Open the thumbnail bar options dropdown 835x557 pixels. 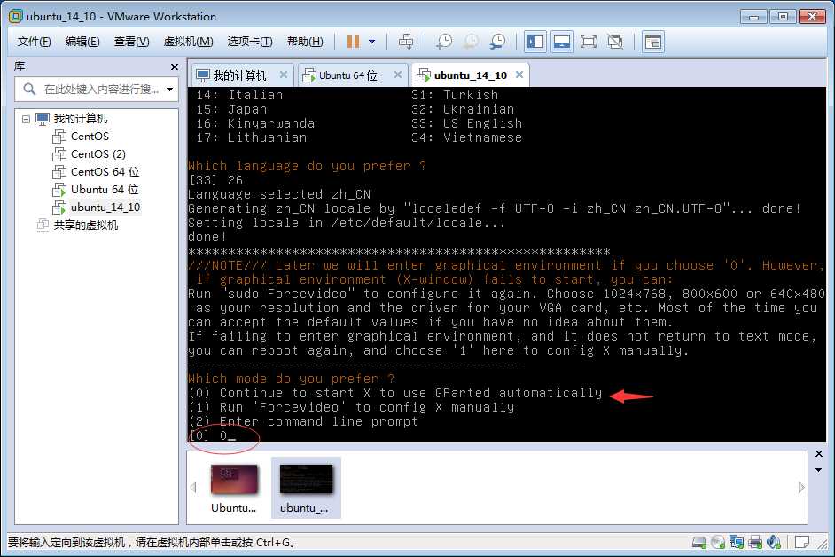[x=819, y=470]
